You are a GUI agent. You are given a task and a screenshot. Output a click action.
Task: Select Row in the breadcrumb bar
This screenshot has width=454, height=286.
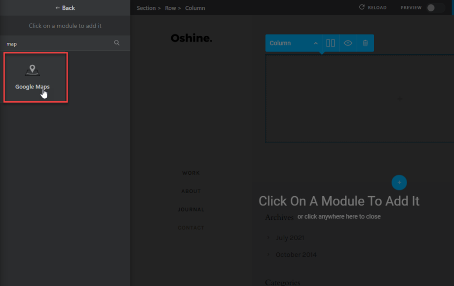click(x=170, y=7)
